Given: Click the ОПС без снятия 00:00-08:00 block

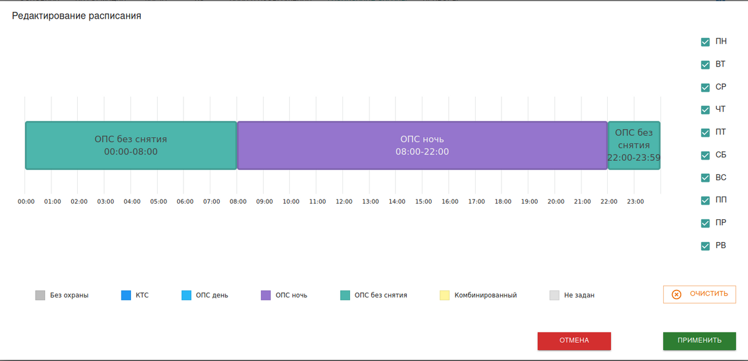Looking at the screenshot, I should point(131,146).
